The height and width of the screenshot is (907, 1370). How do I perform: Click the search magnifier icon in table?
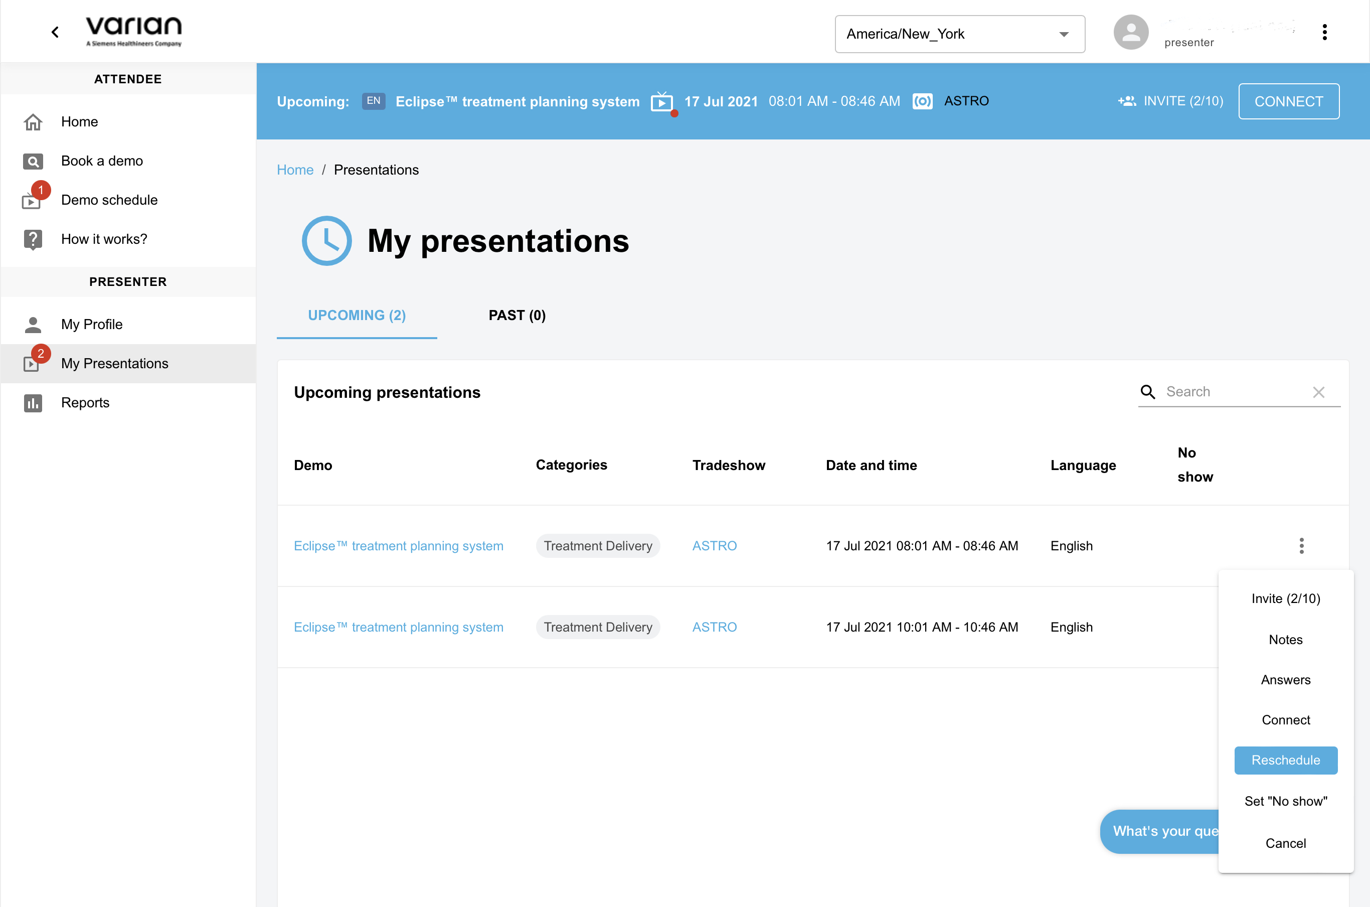click(1147, 392)
